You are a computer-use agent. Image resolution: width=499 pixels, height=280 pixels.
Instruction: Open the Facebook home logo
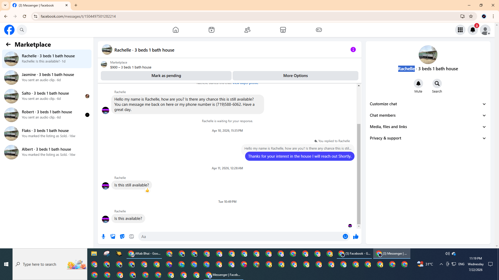(9, 30)
